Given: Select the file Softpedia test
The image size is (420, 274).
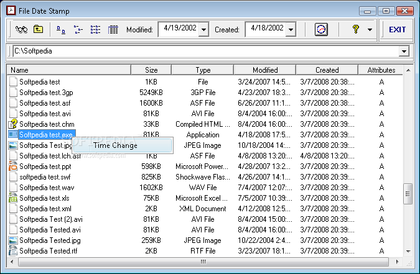Looking at the screenshot, I should pos(40,82).
